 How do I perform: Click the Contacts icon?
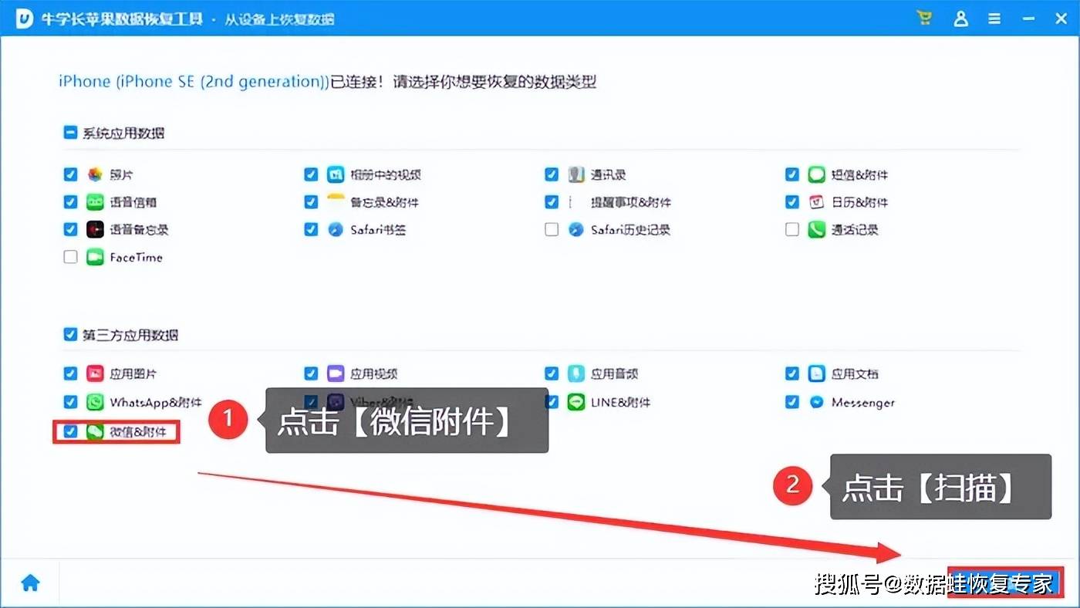click(x=576, y=175)
